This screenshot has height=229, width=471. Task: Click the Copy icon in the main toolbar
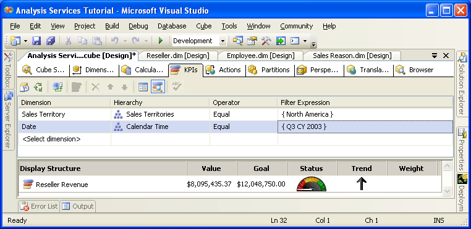click(82, 41)
